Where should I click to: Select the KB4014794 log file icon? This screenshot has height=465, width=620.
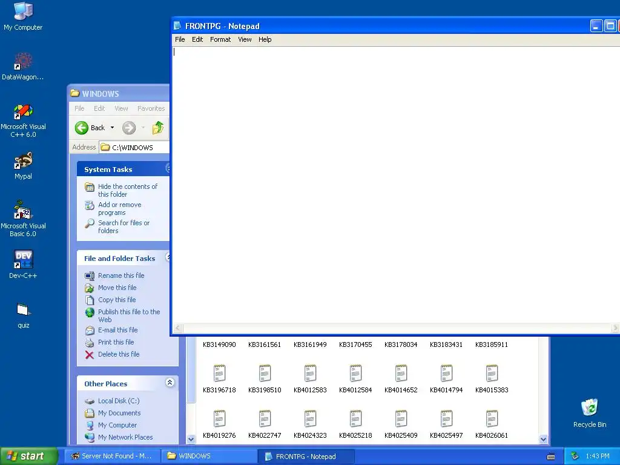click(x=446, y=374)
